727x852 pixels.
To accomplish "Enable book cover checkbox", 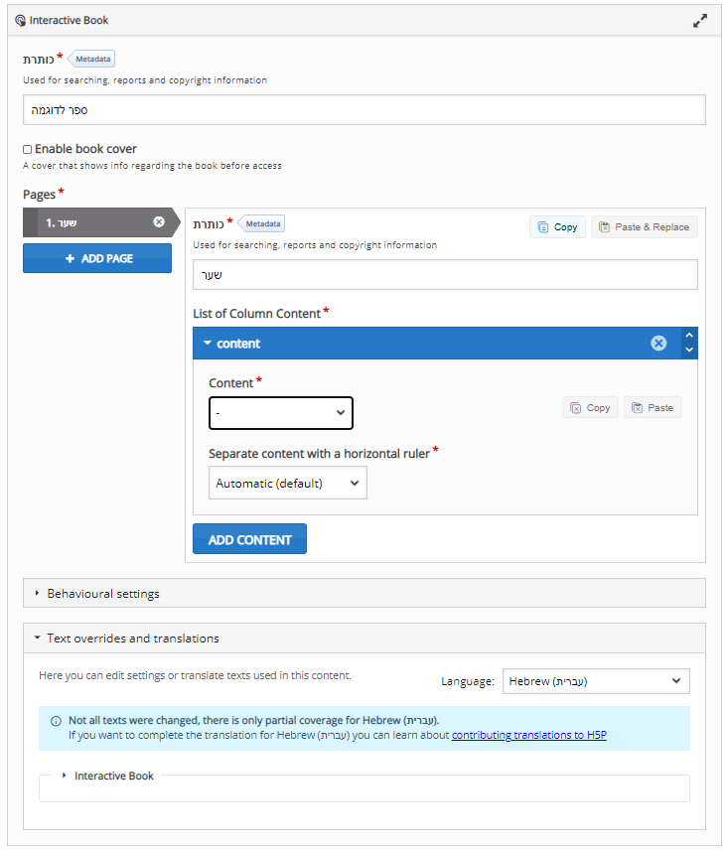I will [27, 149].
